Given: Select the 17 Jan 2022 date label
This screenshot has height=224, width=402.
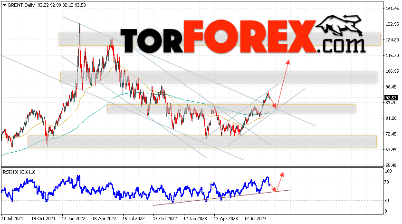Looking at the screenshot, I should coord(74,219).
